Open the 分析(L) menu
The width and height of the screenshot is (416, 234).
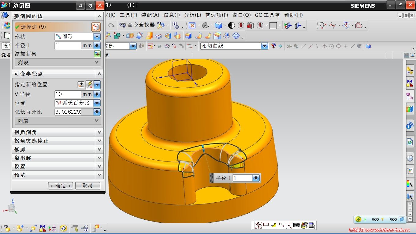192,15
